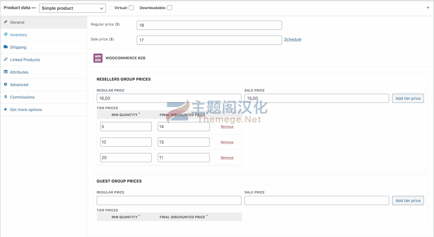Click the WOOCOMMERCE B2B section title
Image resolution: width=434 pixels, height=237 pixels.
(125, 58)
